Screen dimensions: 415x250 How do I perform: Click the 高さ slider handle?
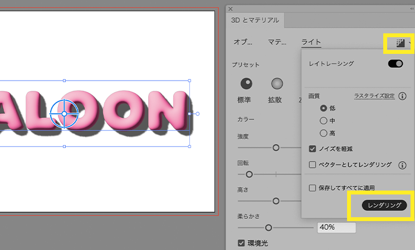[x=276, y=201]
